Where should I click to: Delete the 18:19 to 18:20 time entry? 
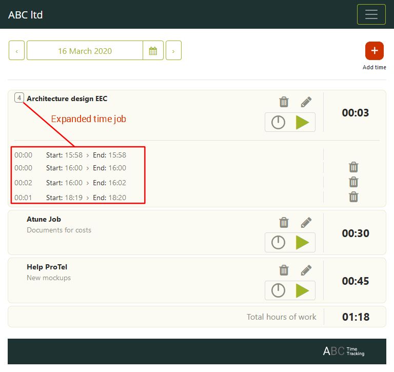pyautogui.click(x=353, y=197)
